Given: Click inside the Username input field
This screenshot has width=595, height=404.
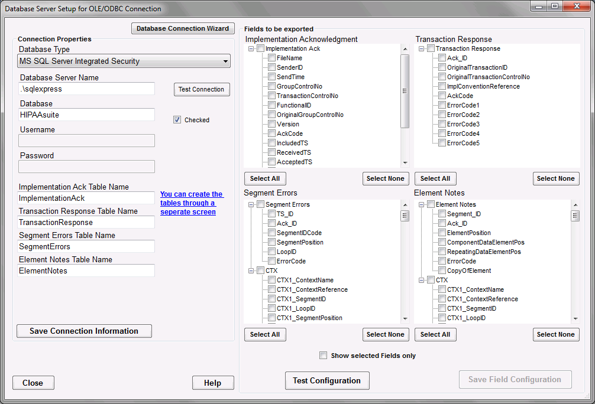Looking at the screenshot, I should 86,141.
